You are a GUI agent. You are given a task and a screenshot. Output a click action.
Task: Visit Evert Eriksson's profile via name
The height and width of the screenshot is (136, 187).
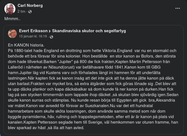pos(33,31)
